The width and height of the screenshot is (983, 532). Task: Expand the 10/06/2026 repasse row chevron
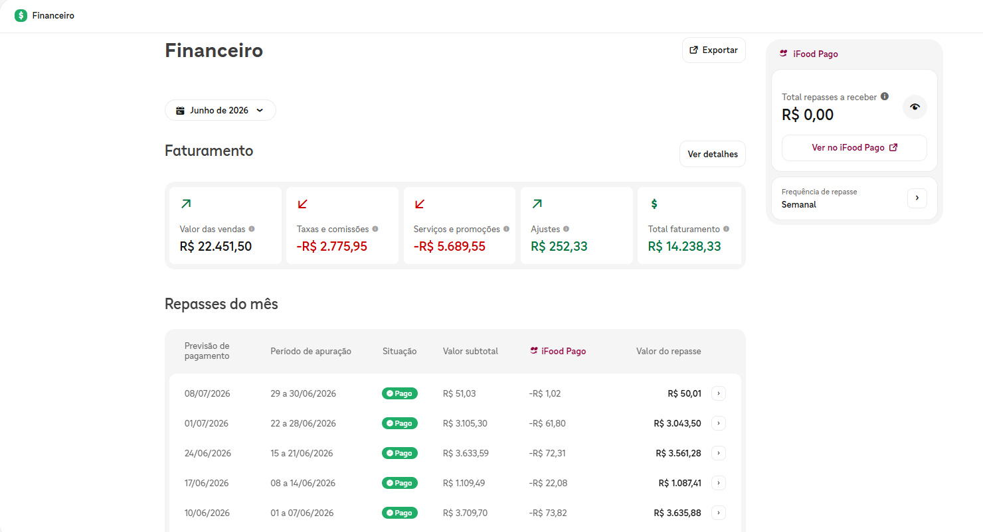719,513
